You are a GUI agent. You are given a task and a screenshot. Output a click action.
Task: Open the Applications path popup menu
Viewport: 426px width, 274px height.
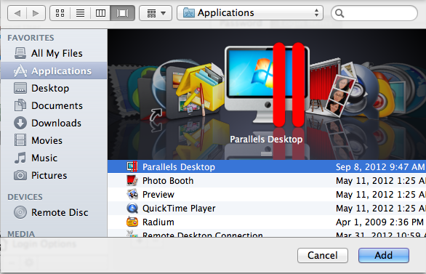coord(250,13)
